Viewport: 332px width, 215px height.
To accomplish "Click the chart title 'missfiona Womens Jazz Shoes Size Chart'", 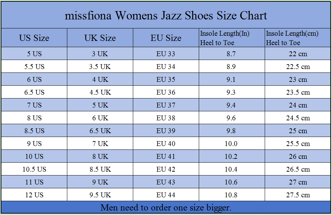I will coord(166,16).
